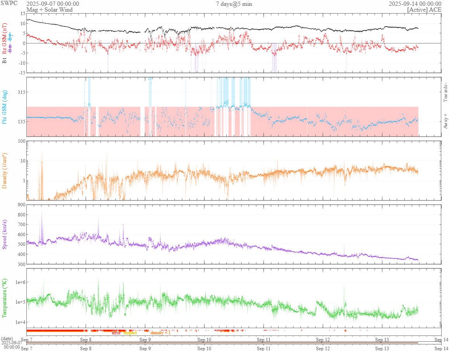Toggle the Temperature (°K) axis label
Viewport: 449px width, 351px height.
pos(5,298)
